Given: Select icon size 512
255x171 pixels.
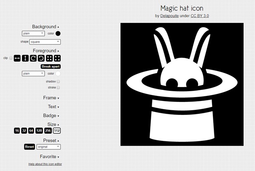Looking at the screenshot, I should 57,131.
